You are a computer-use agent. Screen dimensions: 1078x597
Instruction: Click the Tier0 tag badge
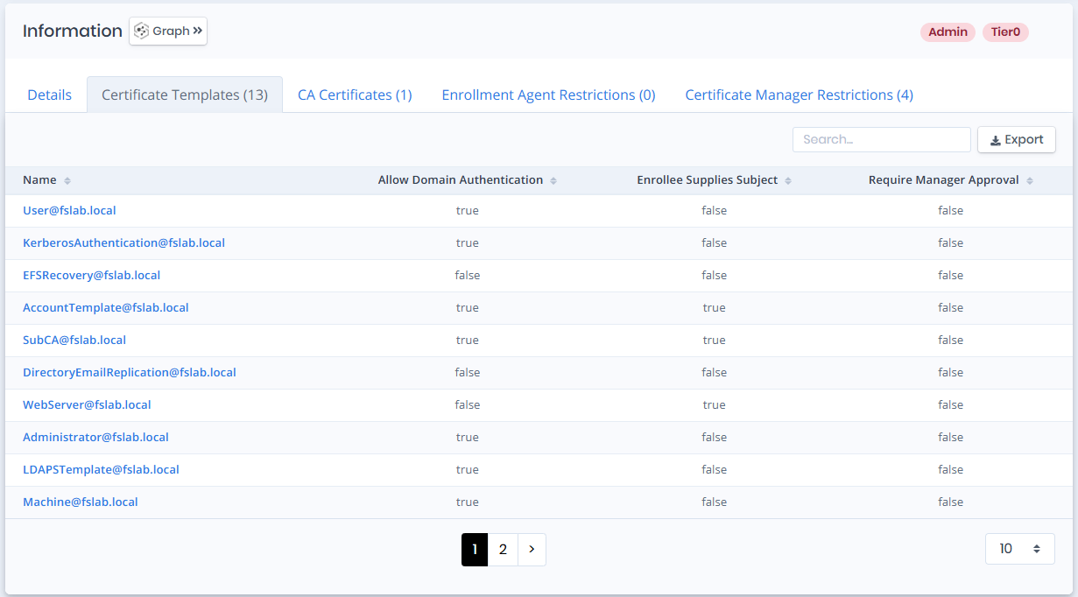[x=1005, y=32]
